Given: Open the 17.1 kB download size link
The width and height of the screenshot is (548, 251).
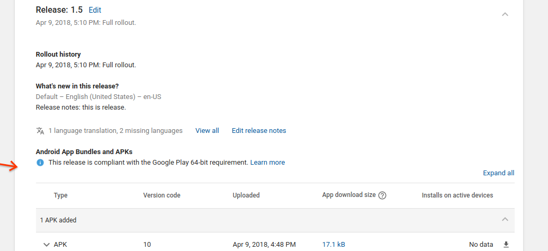Looking at the screenshot, I should pos(334,245).
